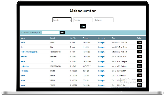Image resolution: width=166 pixels, height=97 pixels.
Task: Open the received-by user link in Apple Juice row
Action: 101,66
